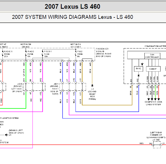
Task: Click the J/C S58 connector box
Action: click(157, 145)
